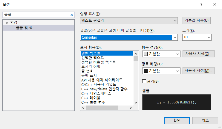This screenshot has height=129, width=222.
Task: Select 일반 텍스트 in display items list
Action: click(x=107, y=53)
